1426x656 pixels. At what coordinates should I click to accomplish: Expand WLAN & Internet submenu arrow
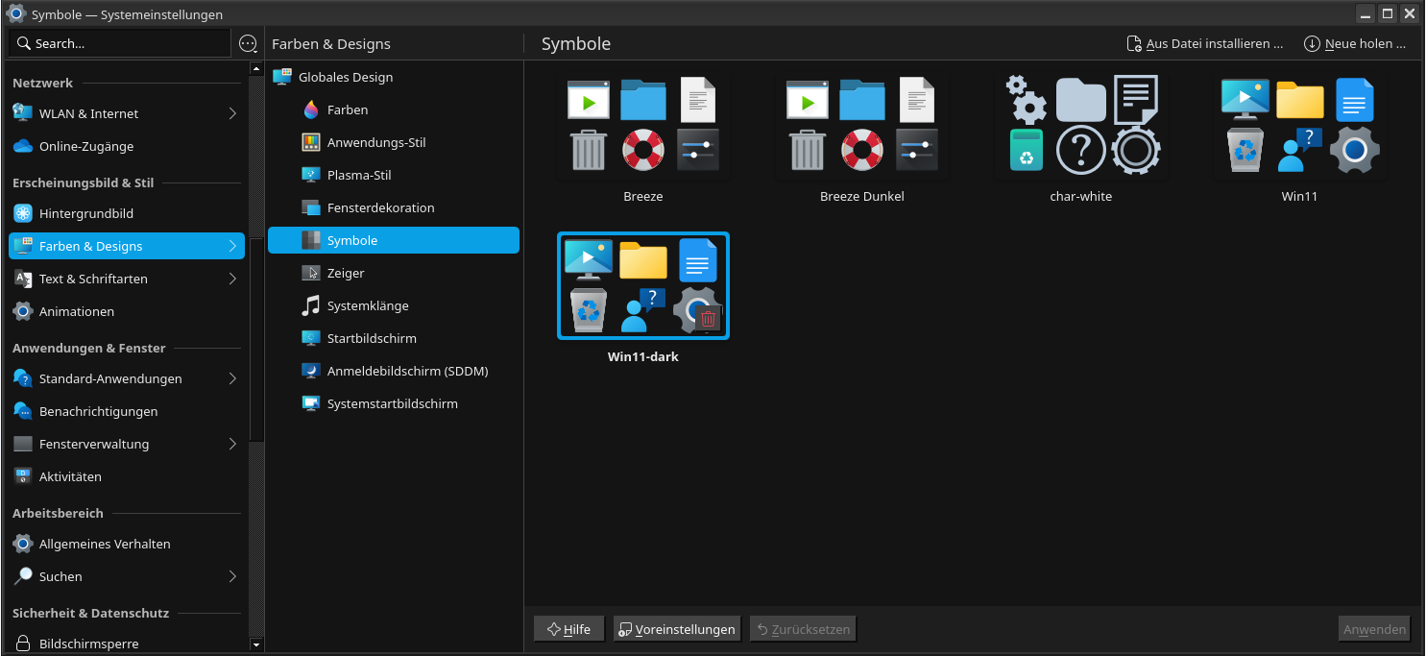[232, 113]
